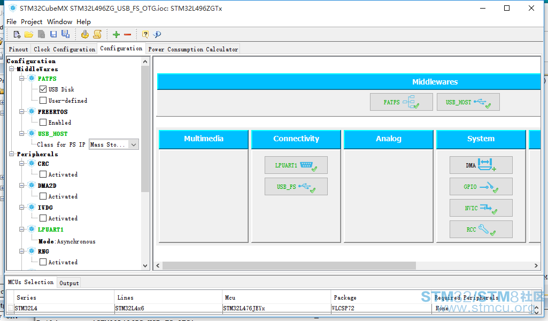Click the grayed-out import project icon
The image size is (548, 321).
click(x=41, y=34)
